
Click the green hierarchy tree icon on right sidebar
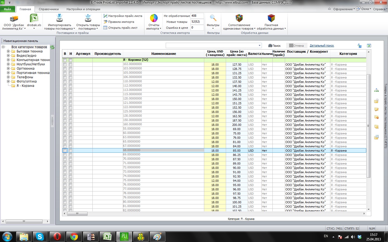[x=376, y=90]
